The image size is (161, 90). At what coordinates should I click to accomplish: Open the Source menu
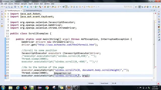11,4
